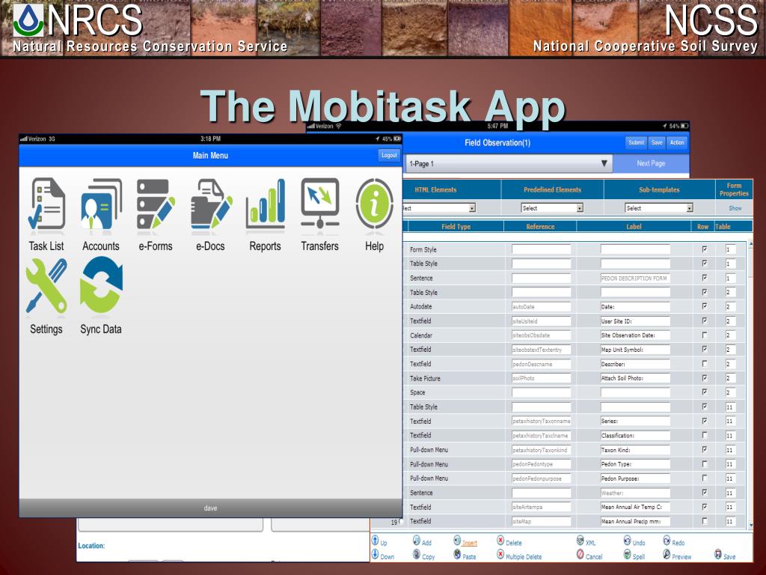Screen dimensions: 766x575
Task: Click the Mean Annual Air Temp C: label field
Action: click(x=635, y=507)
